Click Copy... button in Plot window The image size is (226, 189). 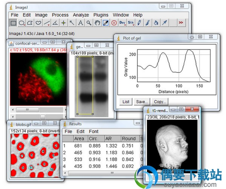pyautogui.click(x=160, y=101)
